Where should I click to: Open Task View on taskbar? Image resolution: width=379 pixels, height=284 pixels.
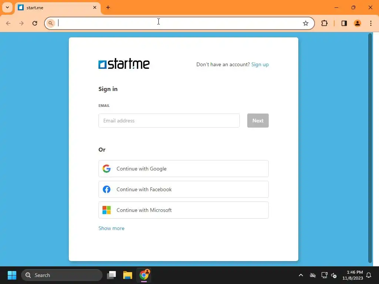click(111, 275)
